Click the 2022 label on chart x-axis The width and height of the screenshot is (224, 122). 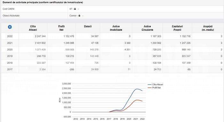pyautogui.click(x=142, y=119)
